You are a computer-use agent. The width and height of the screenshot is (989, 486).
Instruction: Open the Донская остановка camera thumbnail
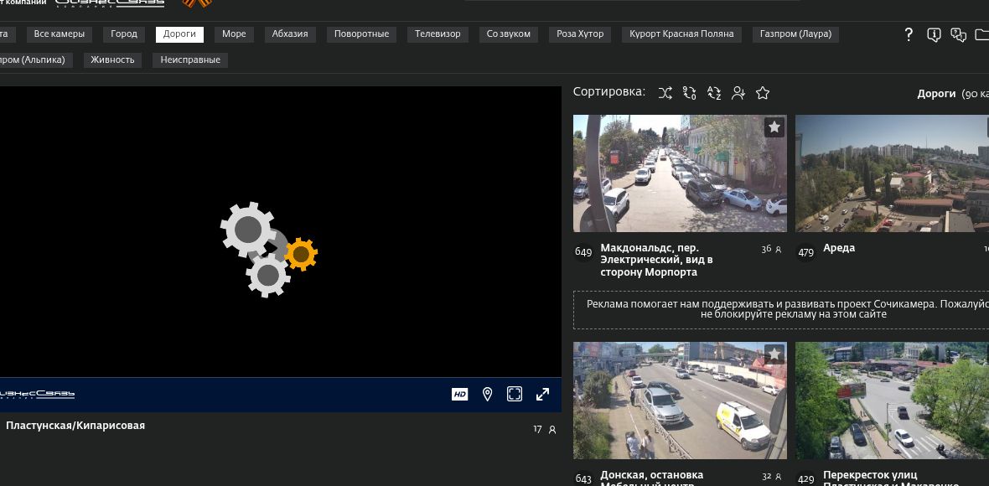tap(680, 401)
